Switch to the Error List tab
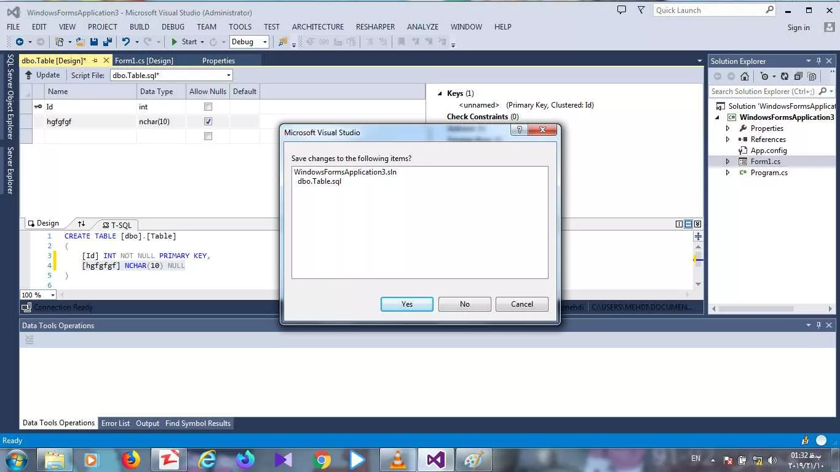This screenshot has height=472, width=840. point(116,423)
